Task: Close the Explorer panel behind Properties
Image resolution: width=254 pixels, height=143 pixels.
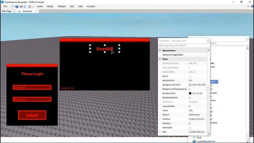Action: 247,39
